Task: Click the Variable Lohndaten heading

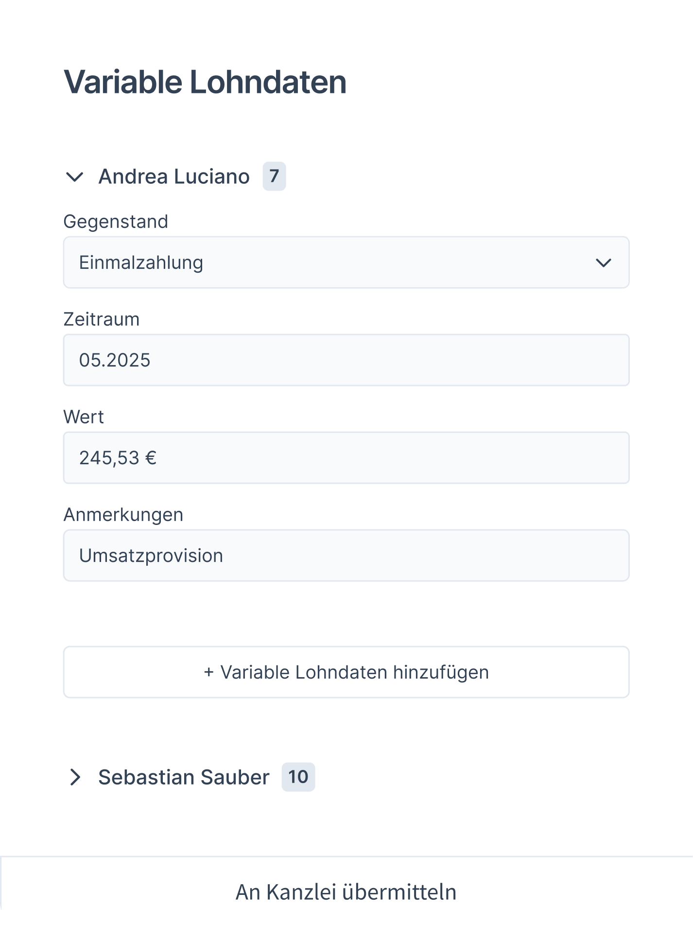Action: (x=206, y=82)
